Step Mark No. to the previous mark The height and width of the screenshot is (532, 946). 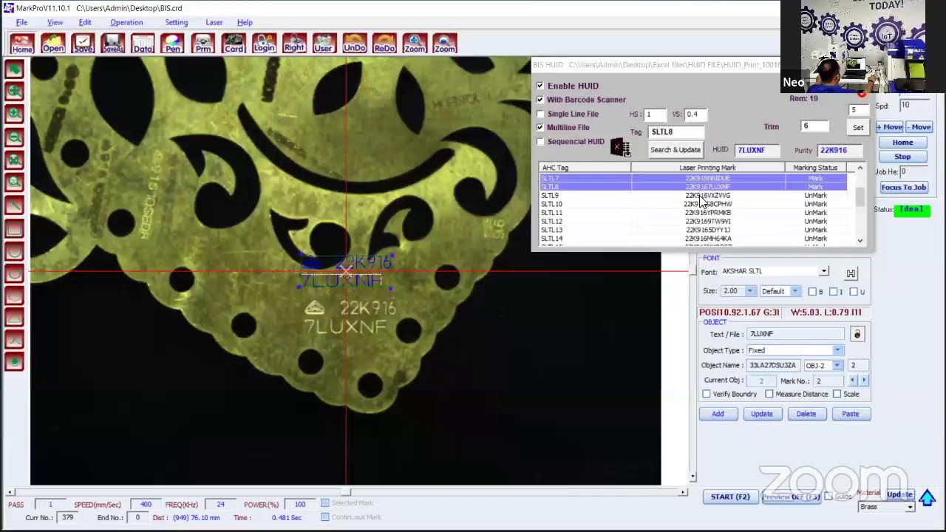click(x=853, y=380)
